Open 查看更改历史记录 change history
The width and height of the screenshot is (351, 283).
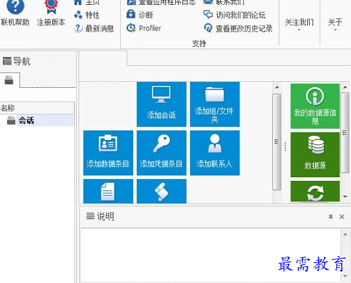[x=238, y=28]
